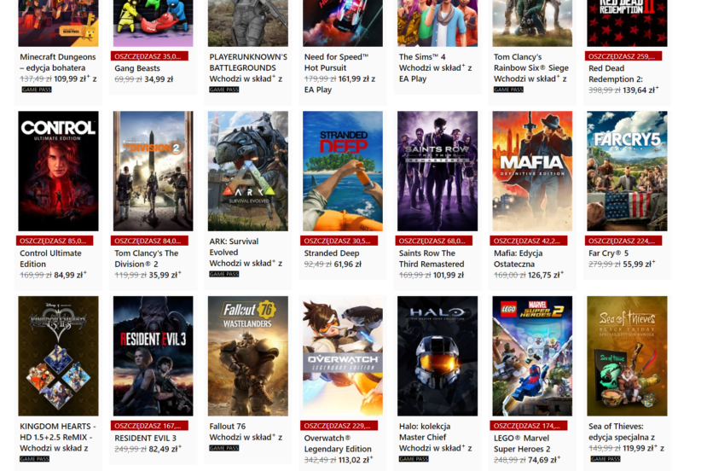Click the Far Cry 5 price 55,99 zł
This screenshot has width=707, height=471.
click(639, 265)
